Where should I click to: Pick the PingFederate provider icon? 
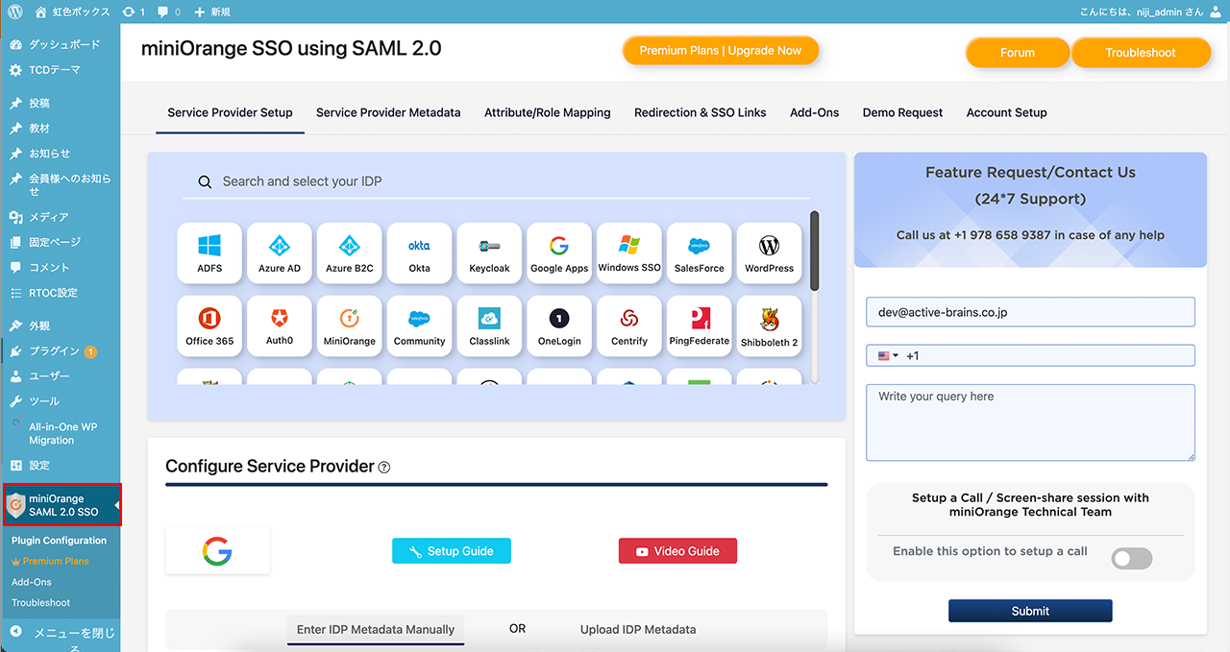(x=700, y=326)
